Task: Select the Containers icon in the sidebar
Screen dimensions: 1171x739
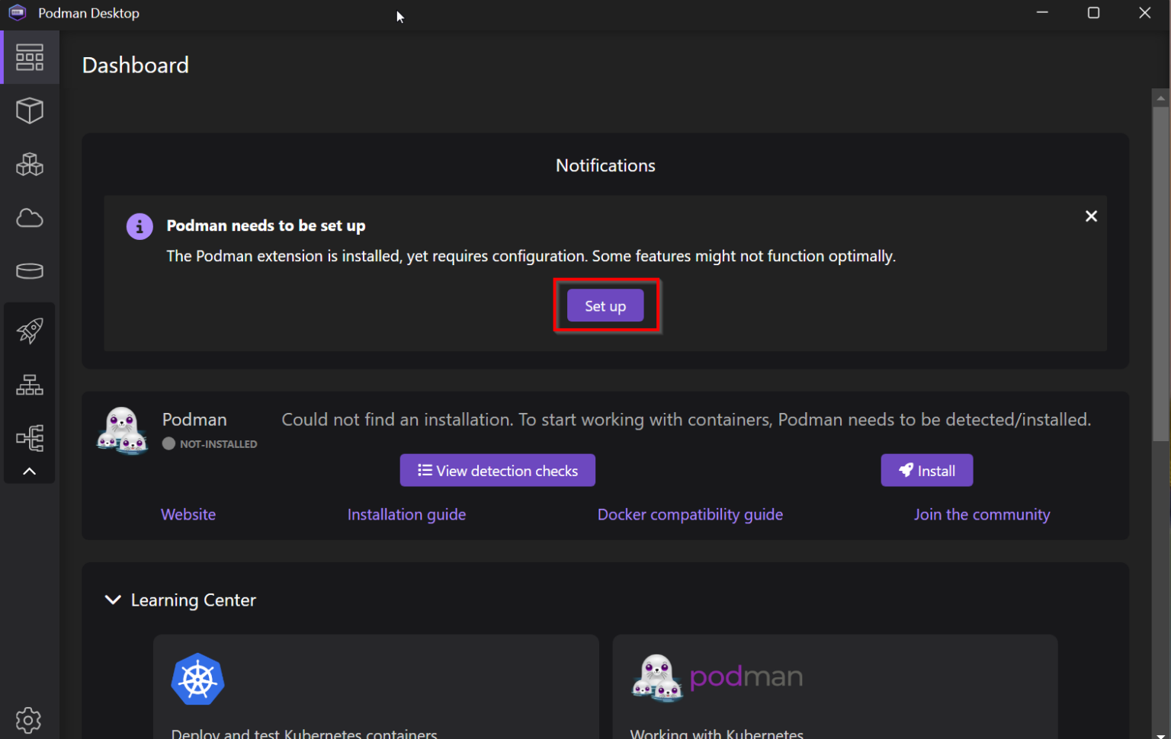Action: pyautogui.click(x=30, y=110)
